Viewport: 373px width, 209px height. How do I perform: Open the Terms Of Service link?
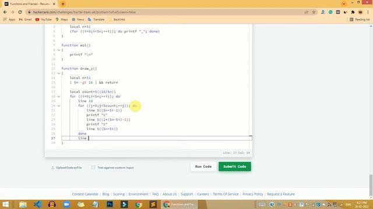pos(226,194)
